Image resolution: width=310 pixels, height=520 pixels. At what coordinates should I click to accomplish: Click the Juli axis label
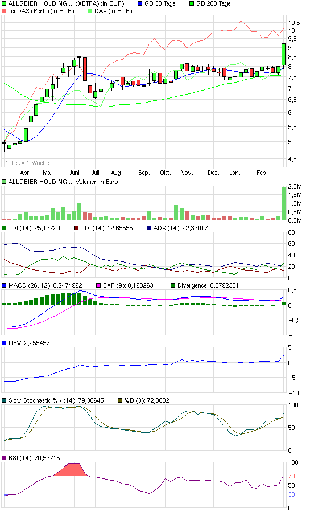(96, 173)
